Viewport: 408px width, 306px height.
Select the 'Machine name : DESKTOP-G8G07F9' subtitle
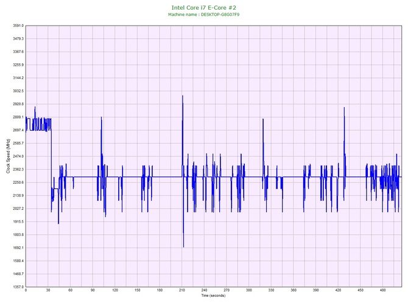coord(204,15)
